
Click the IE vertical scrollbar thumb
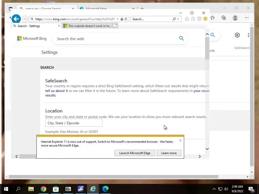207,48
